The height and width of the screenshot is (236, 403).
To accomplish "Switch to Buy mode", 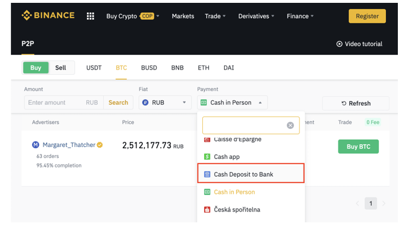I will (35, 68).
